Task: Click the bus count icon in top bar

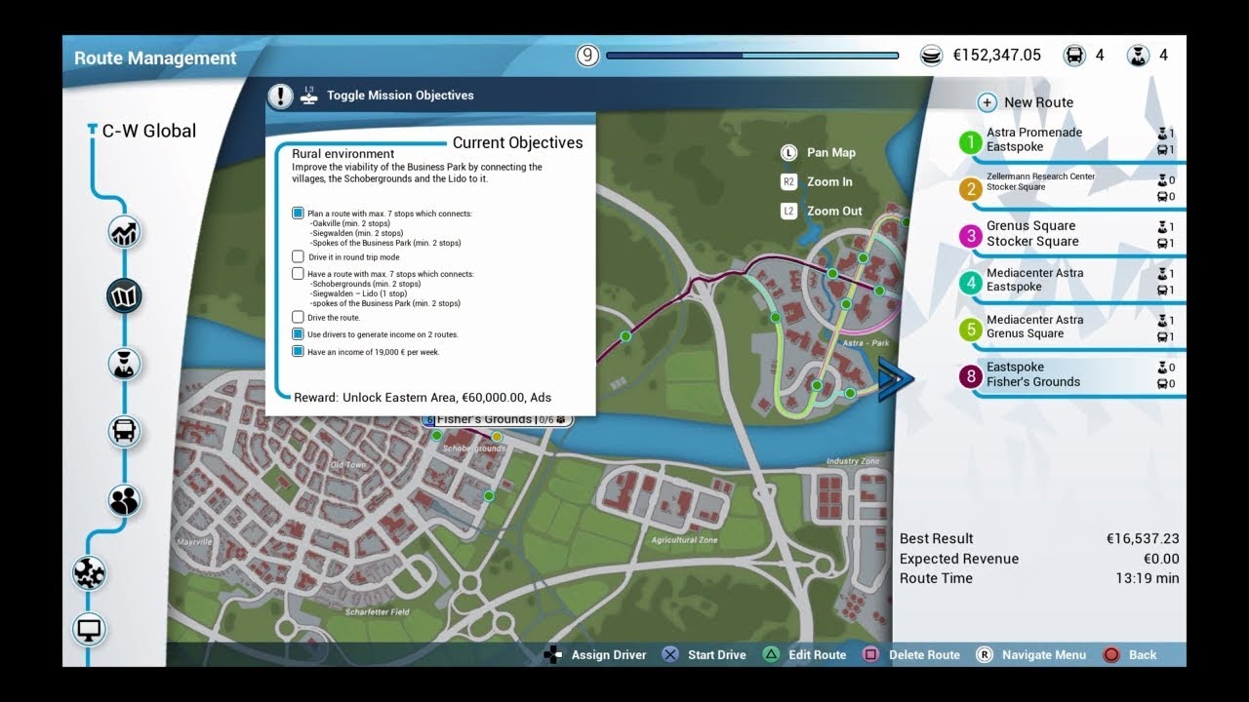Action: point(1074,56)
